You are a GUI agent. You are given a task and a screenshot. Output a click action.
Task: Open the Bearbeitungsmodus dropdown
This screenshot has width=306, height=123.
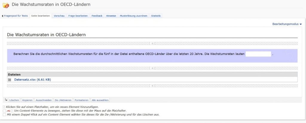click(x=287, y=24)
